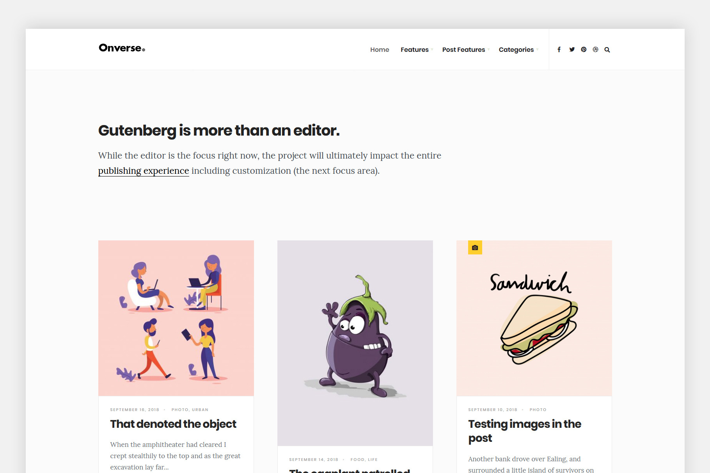Expand the Post Features dropdown menu
Image resolution: width=710 pixels, height=473 pixels.
coord(466,49)
